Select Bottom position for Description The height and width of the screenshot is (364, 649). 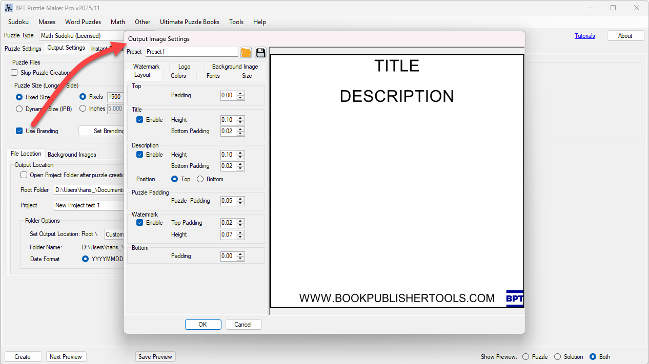point(200,179)
